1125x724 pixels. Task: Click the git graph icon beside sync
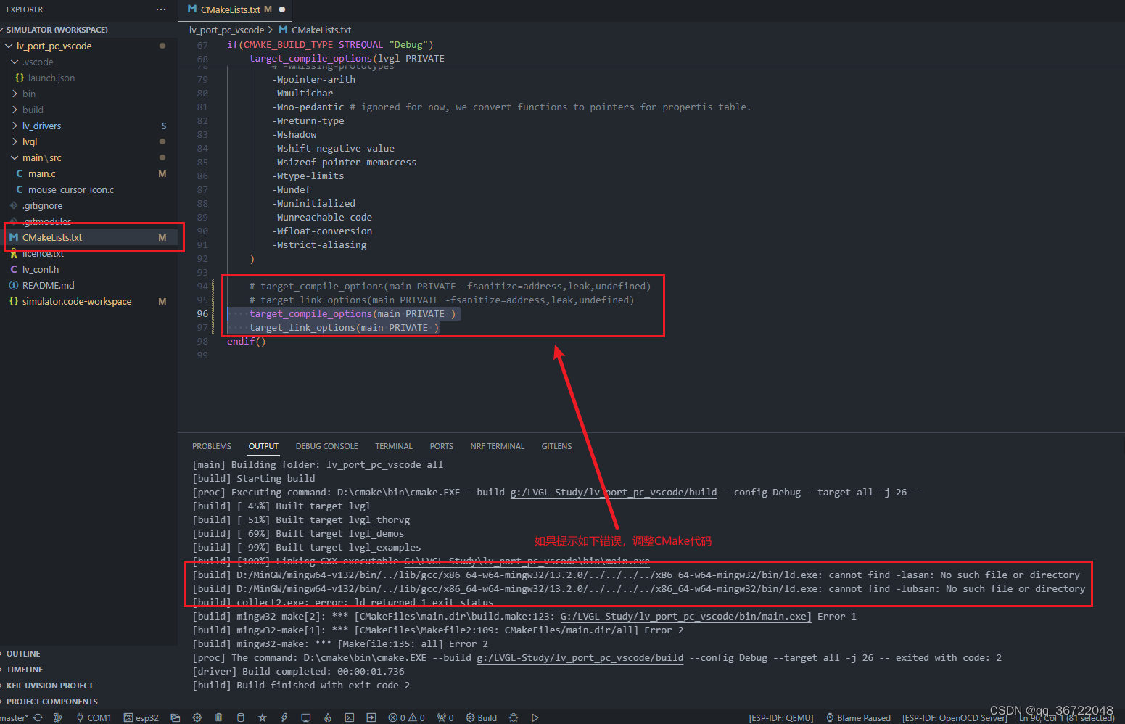pyautogui.click(x=58, y=717)
